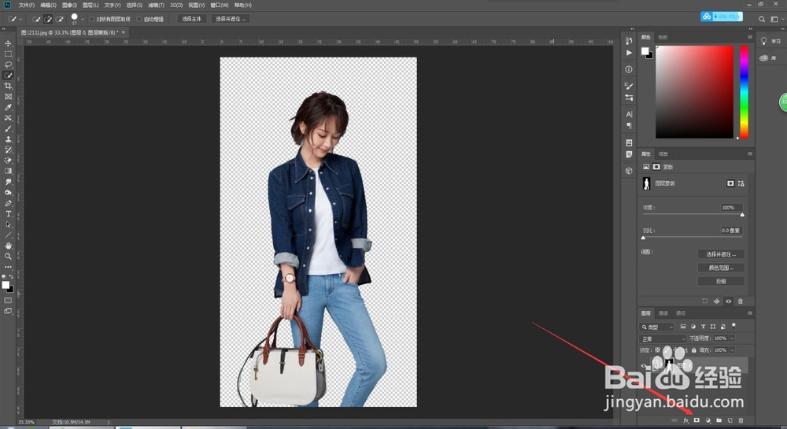The height and width of the screenshot is (429, 787).
Task: Open brush size picker dropdown
Action: point(83,20)
